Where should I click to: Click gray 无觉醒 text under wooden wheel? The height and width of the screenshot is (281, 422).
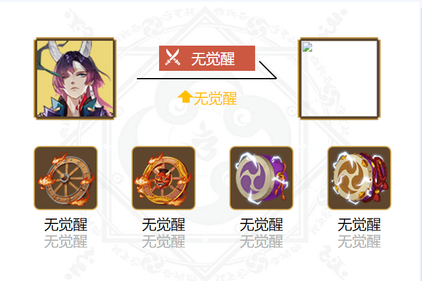pyautogui.click(x=65, y=241)
